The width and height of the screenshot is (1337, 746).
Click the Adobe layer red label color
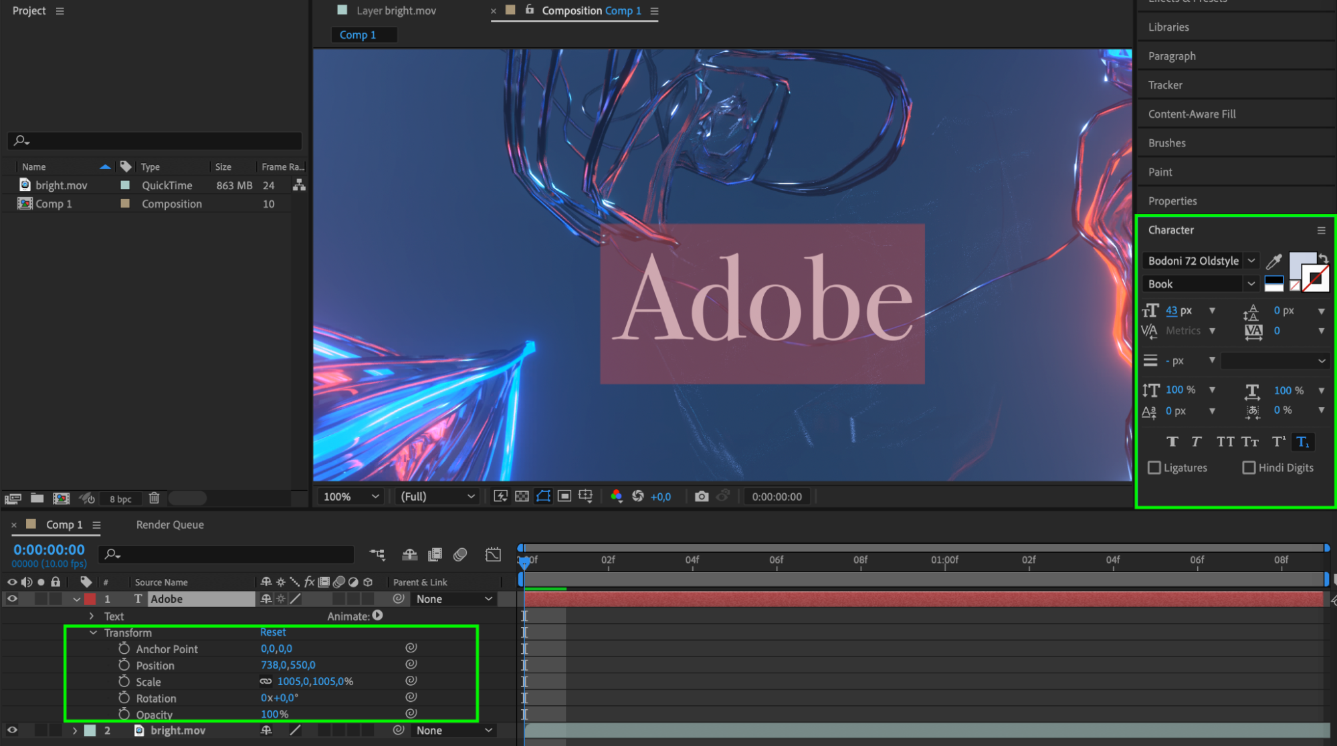click(x=90, y=599)
